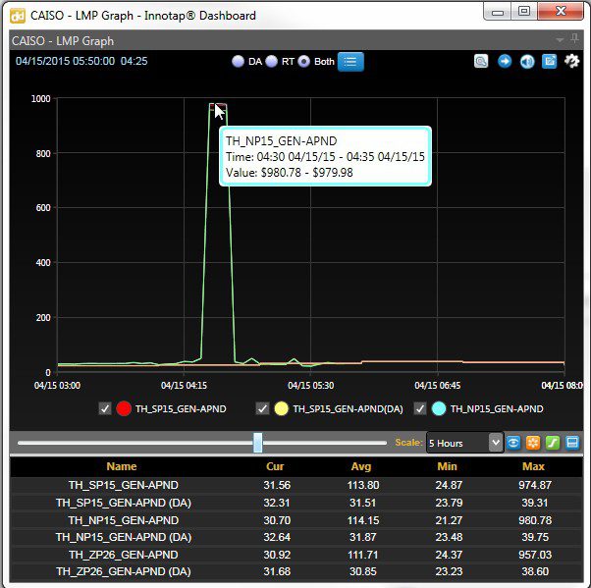Click the blue right-arrow icon

coord(505,61)
